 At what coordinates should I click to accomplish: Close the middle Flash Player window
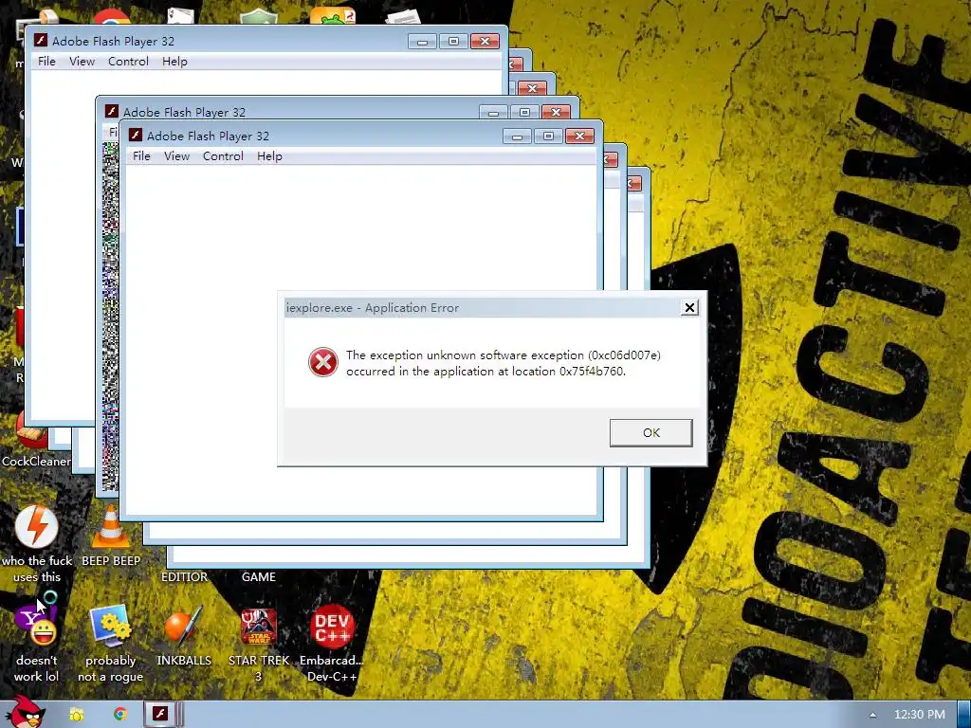coord(556,112)
